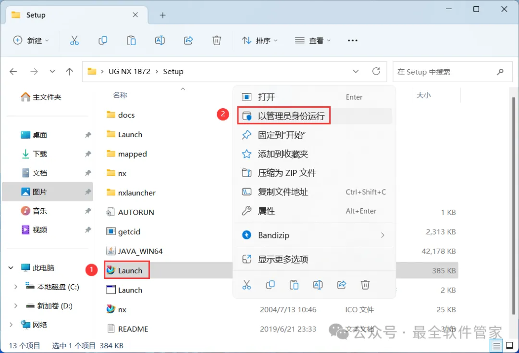Screen dimensions: 519x353
Task: Switch to details view in status bar
Action: click(496, 346)
